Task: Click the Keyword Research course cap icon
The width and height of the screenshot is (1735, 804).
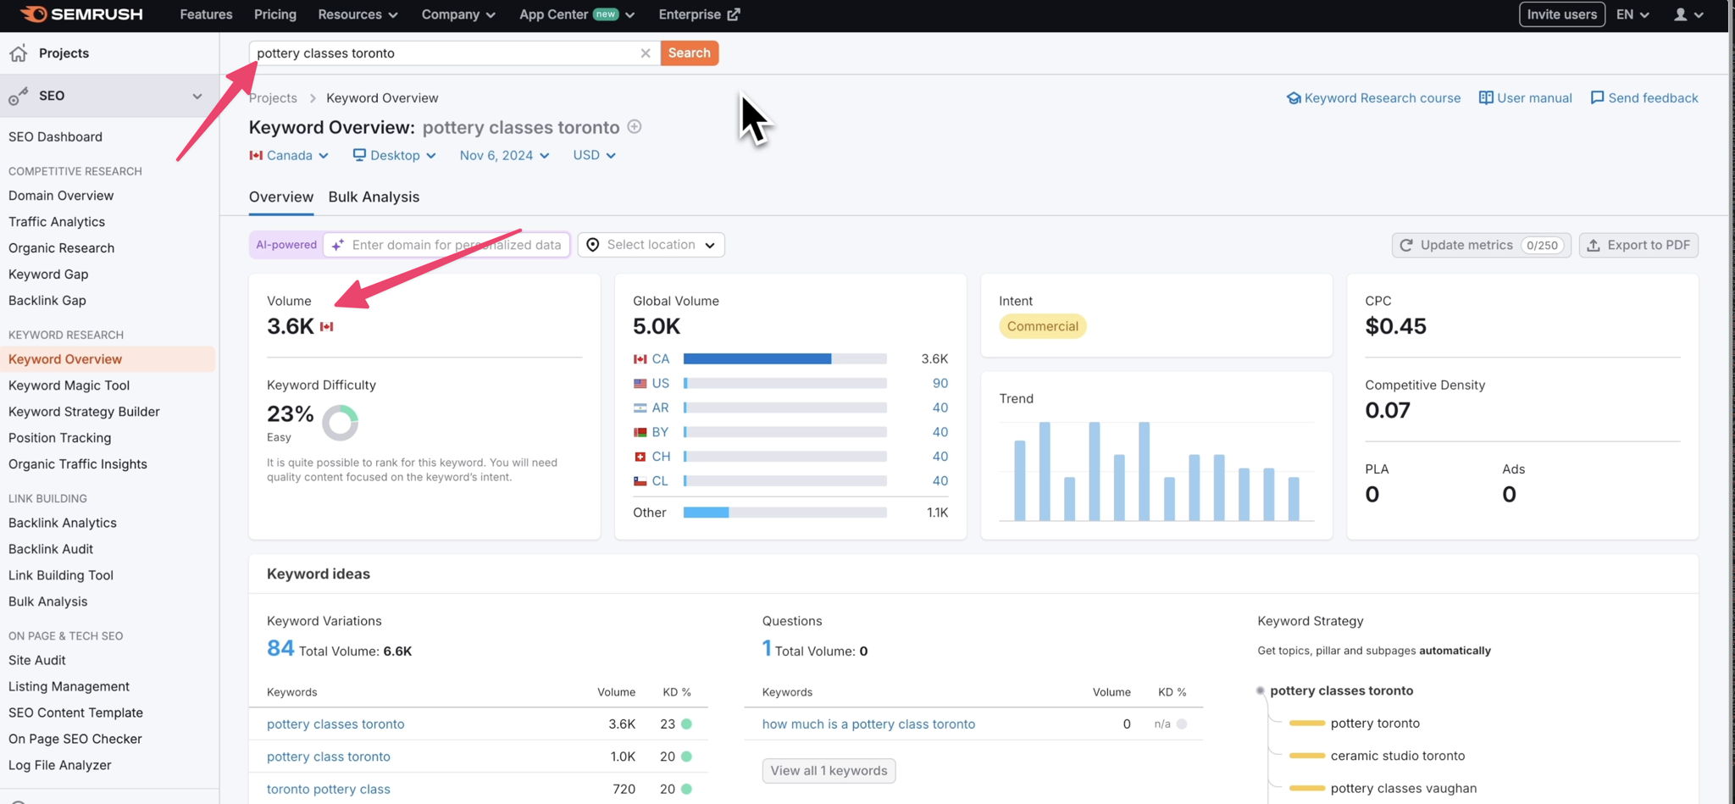Action: (x=1294, y=98)
